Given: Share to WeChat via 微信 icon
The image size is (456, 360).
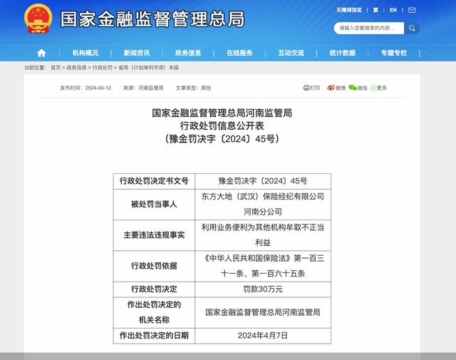Looking at the screenshot, I should click(358, 88).
